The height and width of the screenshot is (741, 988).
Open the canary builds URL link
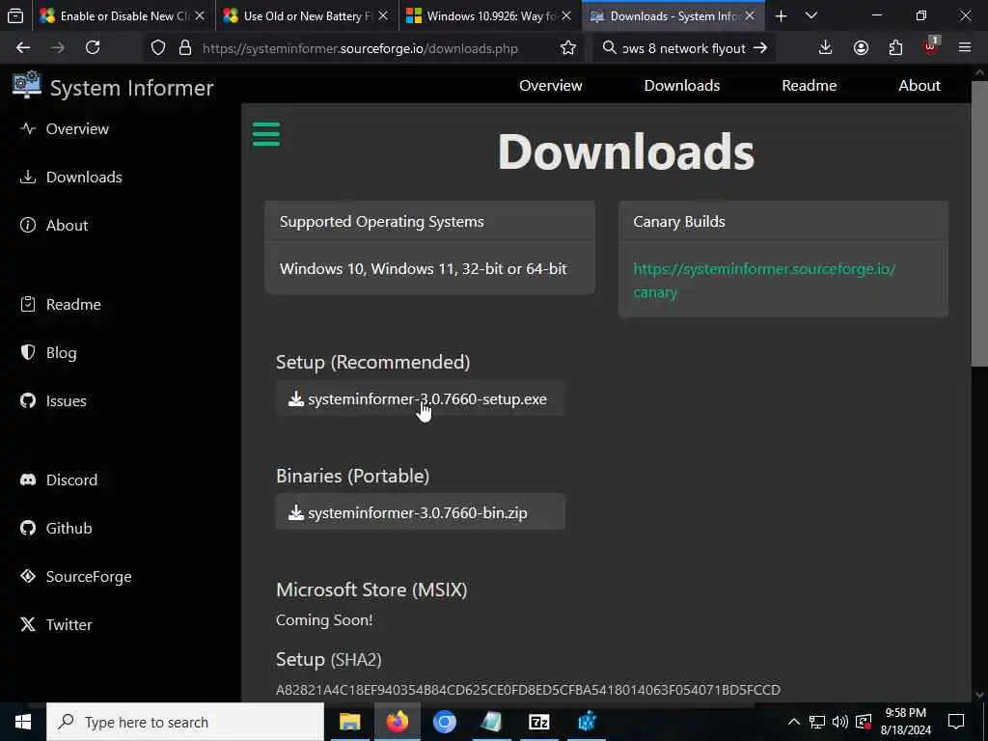click(764, 281)
